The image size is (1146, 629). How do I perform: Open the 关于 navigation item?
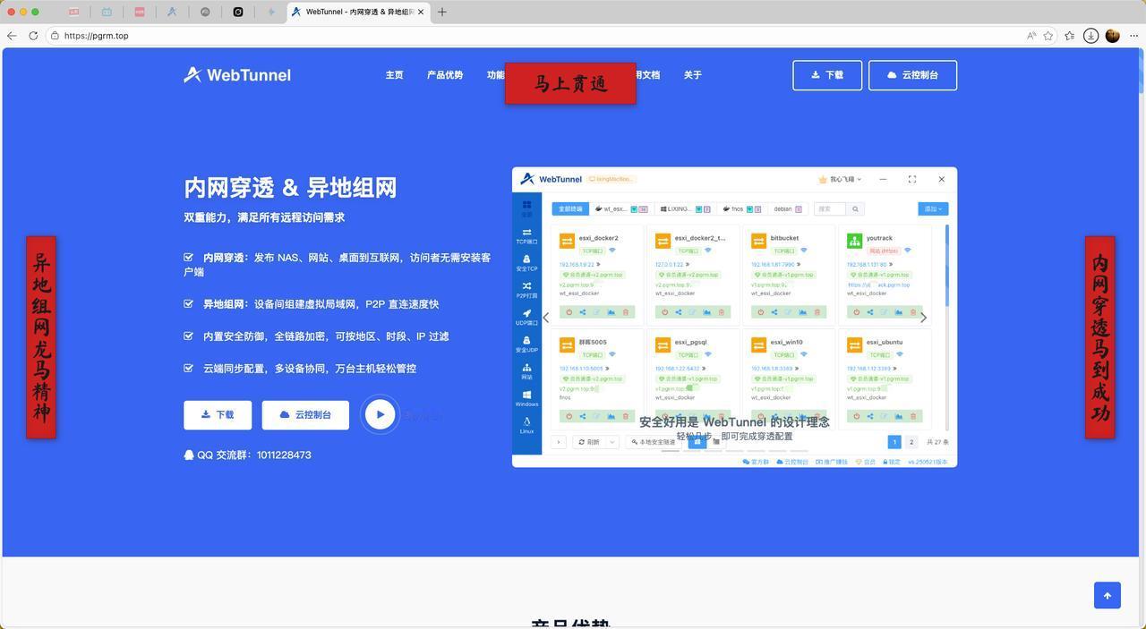coord(693,75)
